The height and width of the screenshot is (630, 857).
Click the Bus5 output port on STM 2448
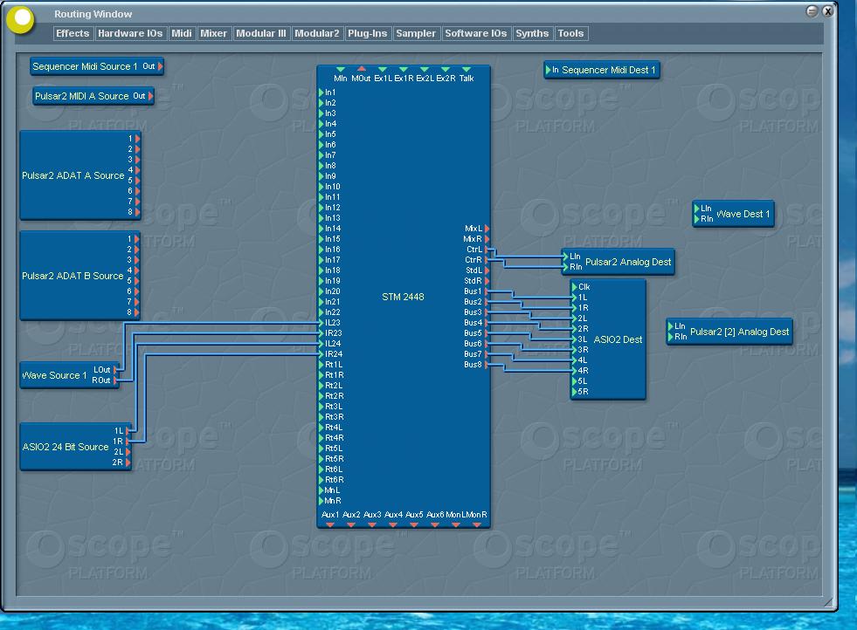pyautogui.click(x=487, y=333)
